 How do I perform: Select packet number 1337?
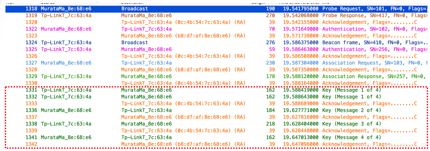(31, 117)
